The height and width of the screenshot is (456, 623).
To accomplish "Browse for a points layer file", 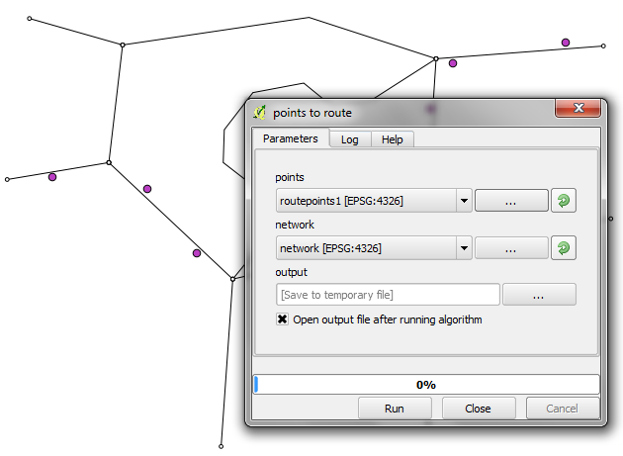I will tap(511, 201).
